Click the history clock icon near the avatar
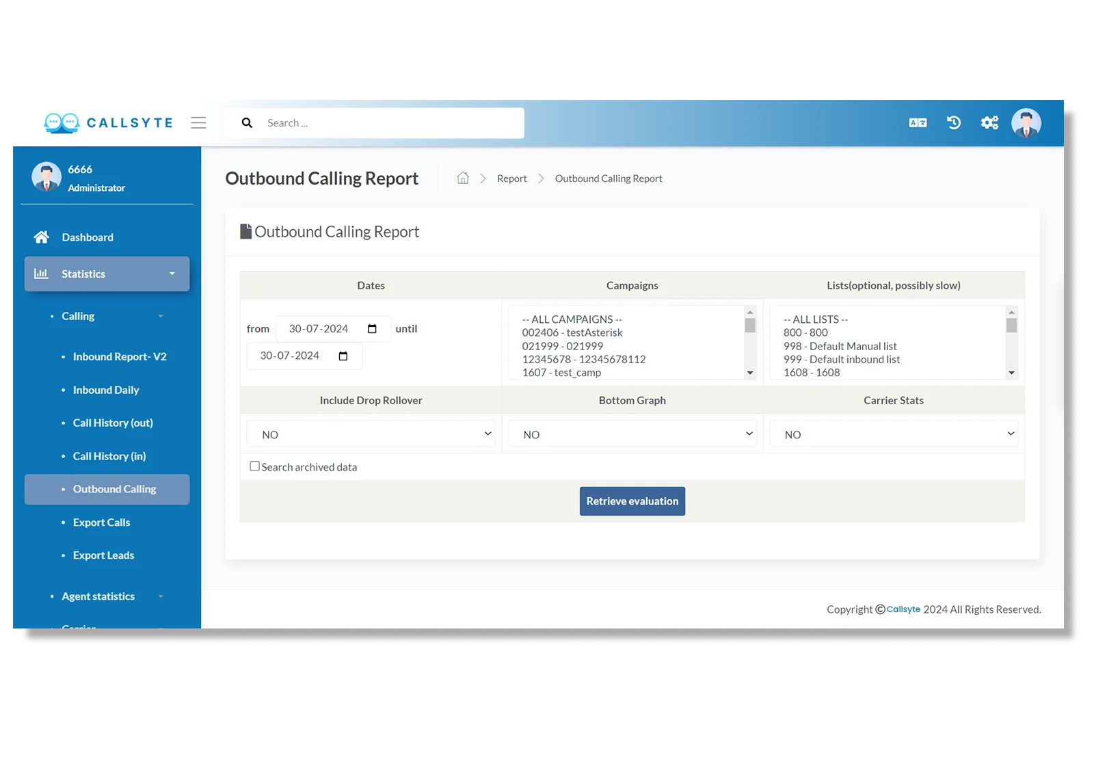 click(954, 122)
